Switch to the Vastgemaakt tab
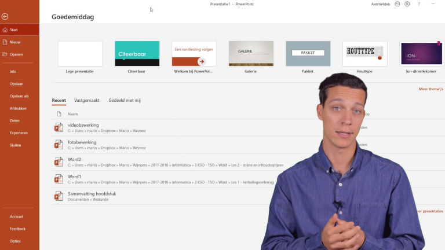Image resolution: width=445 pixels, height=250 pixels. click(87, 100)
